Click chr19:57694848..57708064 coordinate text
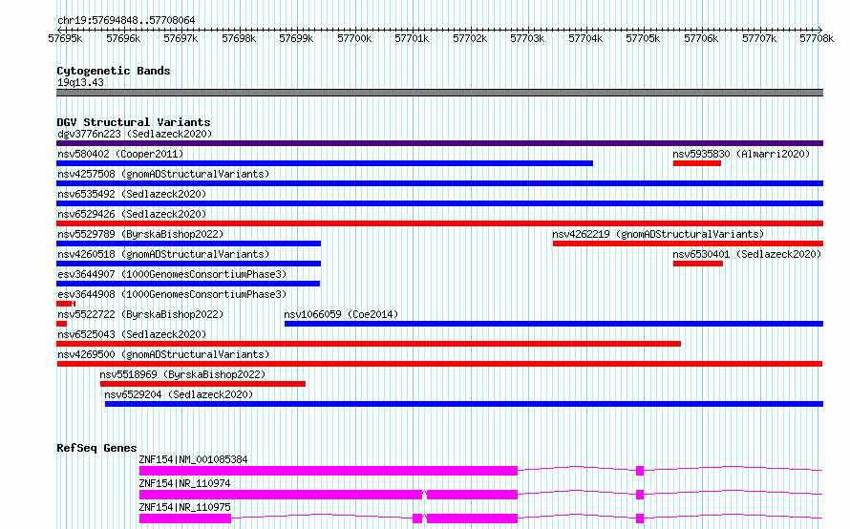The height and width of the screenshot is (529, 850). point(126,20)
